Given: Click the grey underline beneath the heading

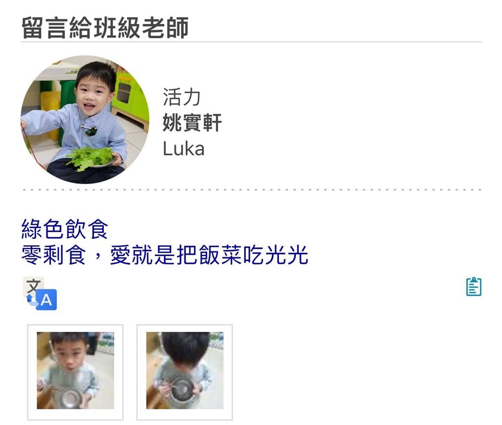Looking at the screenshot, I should tap(251, 42).
